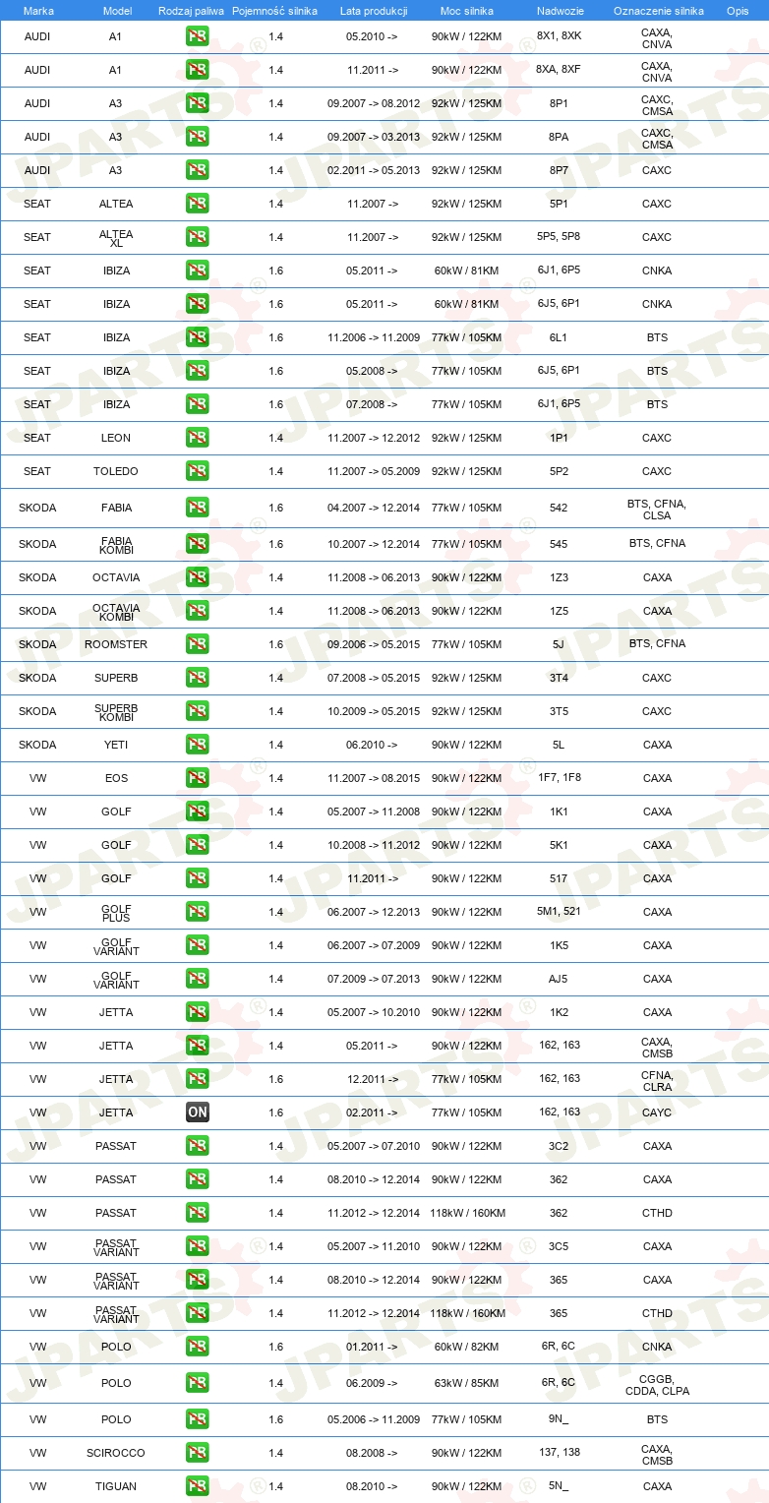
Task: Select the TOLEDO model cell
Action: click(116, 471)
